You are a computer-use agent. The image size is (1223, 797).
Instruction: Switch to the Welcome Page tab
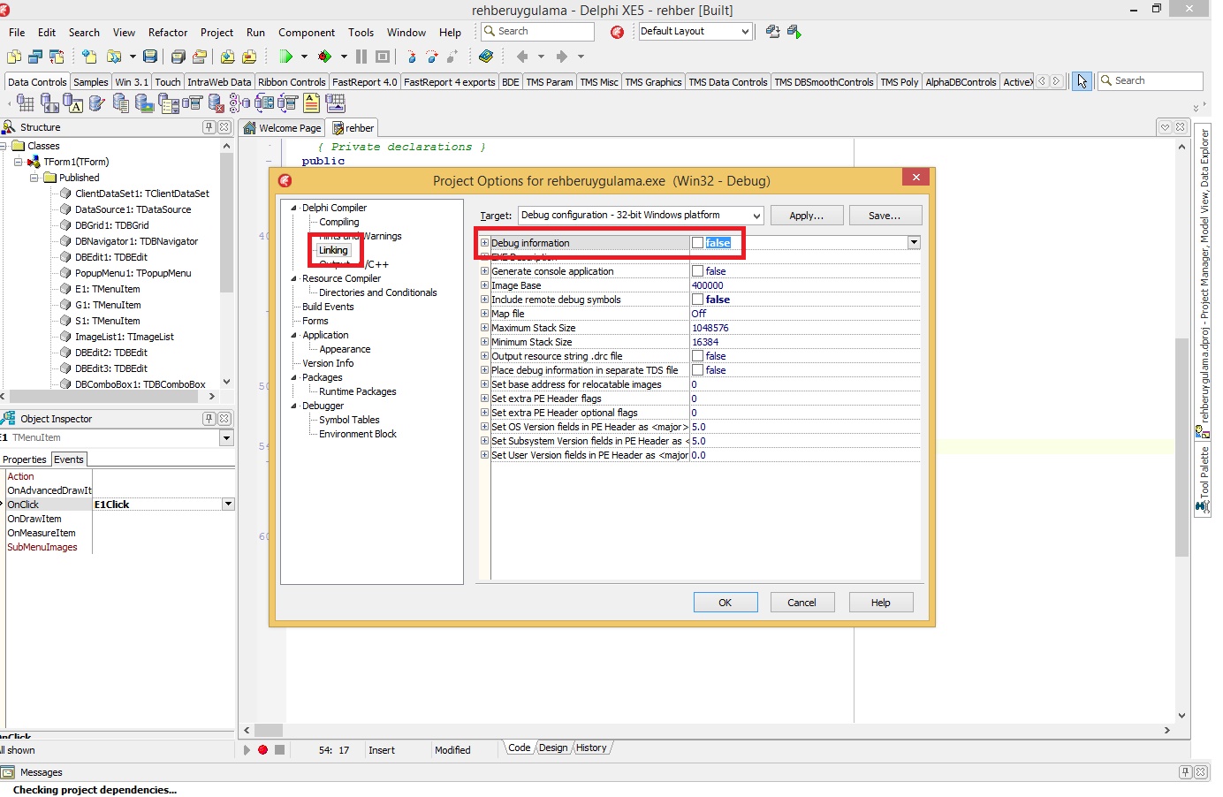pos(282,128)
